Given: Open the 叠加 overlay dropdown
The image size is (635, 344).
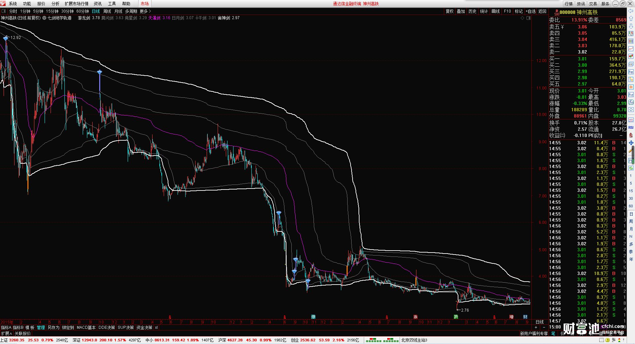Looking at the screenshot, I should [x=461, y=11].
